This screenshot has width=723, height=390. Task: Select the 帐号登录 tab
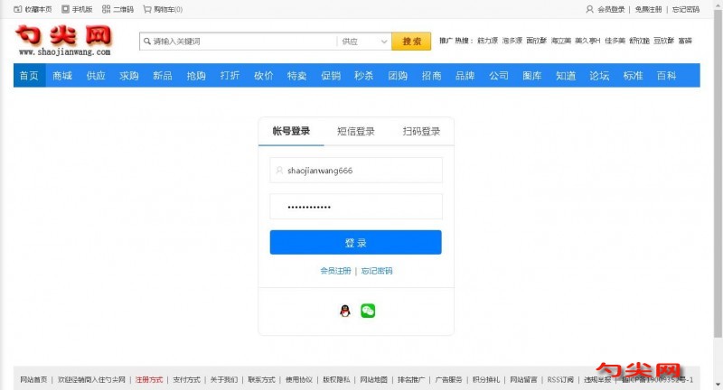pyautogui.click(x=291, y=131)
